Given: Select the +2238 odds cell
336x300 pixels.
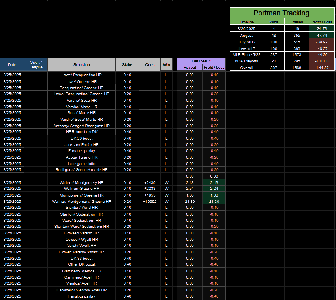Looking at the screenshot, I should click(150, 189).
